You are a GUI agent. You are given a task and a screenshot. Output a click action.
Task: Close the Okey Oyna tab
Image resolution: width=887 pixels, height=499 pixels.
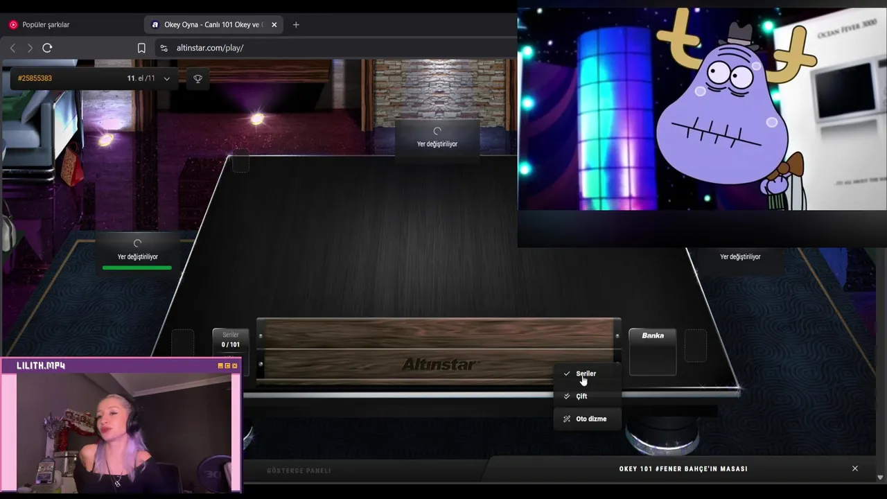pos(274,24)
